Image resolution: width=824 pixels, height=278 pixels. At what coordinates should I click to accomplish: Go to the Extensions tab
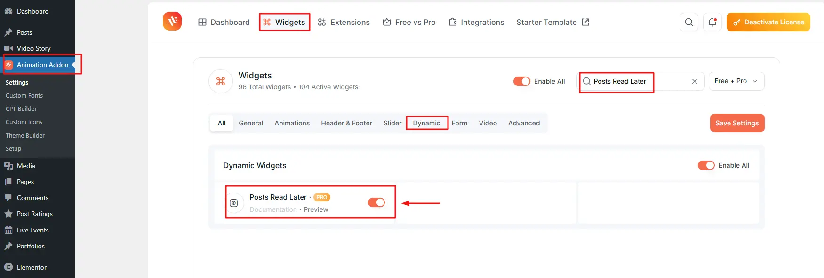click(x=344, y=22)
